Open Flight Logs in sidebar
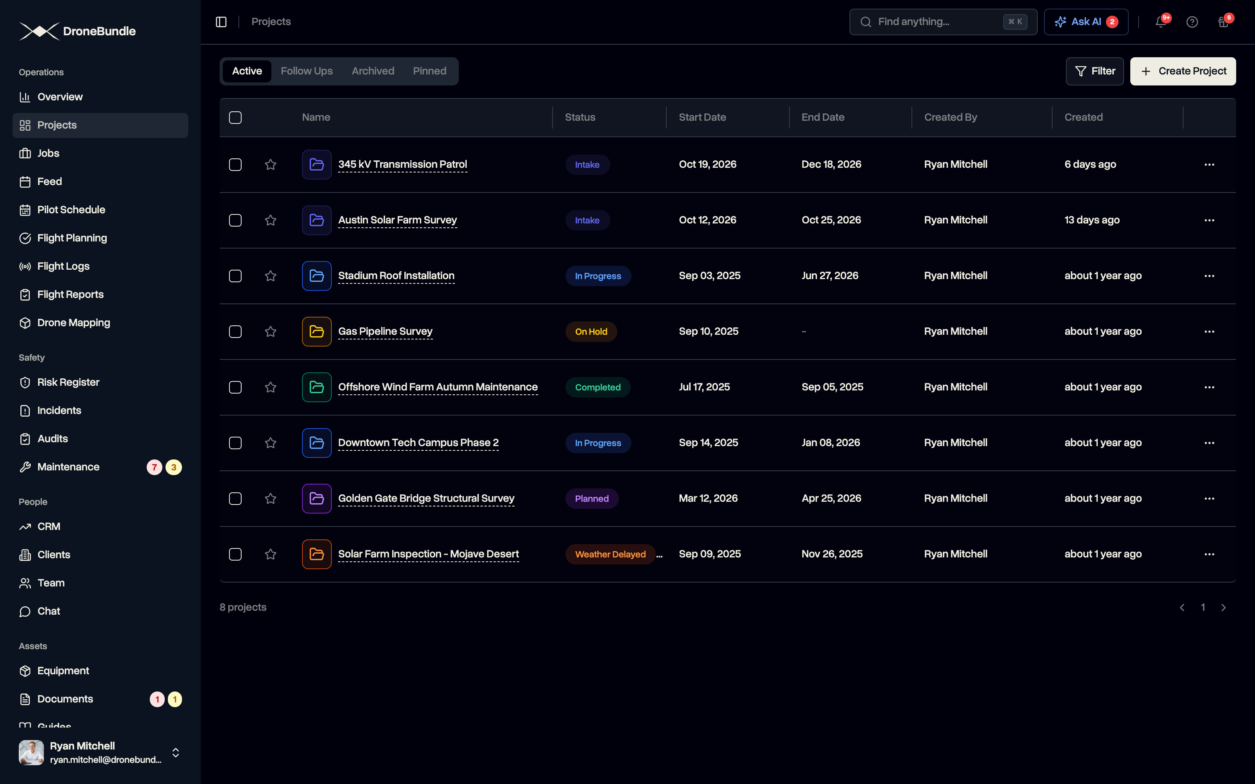The width and height of the screenshot is (1255, 784). pyautogui.click(x=100, y=267)
